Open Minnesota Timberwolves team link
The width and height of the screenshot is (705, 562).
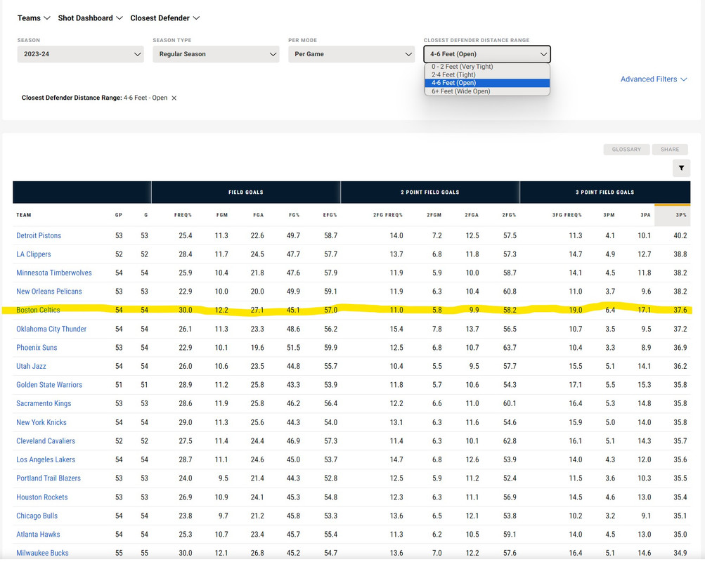pyautogui.click(x=54, y=273)
